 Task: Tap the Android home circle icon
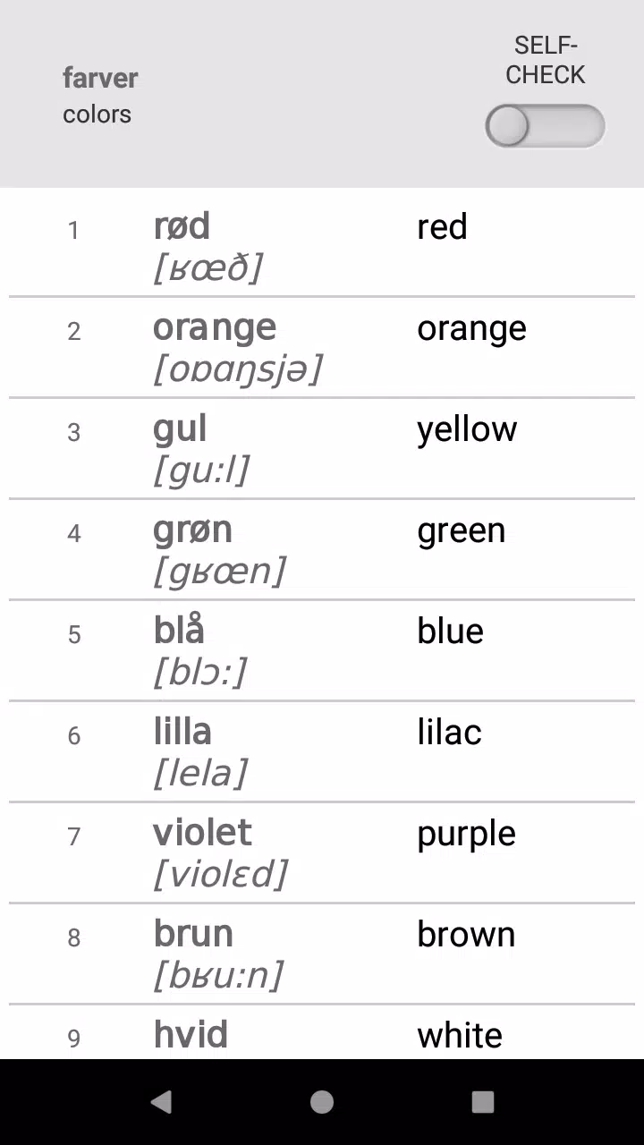pyautogui.click(x=322, y=1102)
